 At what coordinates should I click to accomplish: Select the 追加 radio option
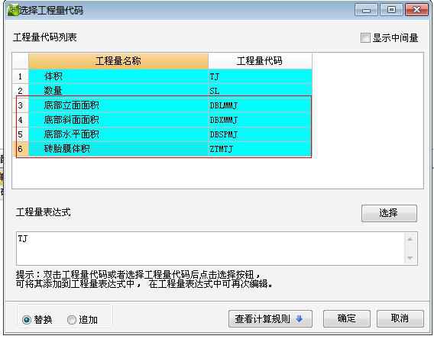pyautogui.click(x=71, y=320)
